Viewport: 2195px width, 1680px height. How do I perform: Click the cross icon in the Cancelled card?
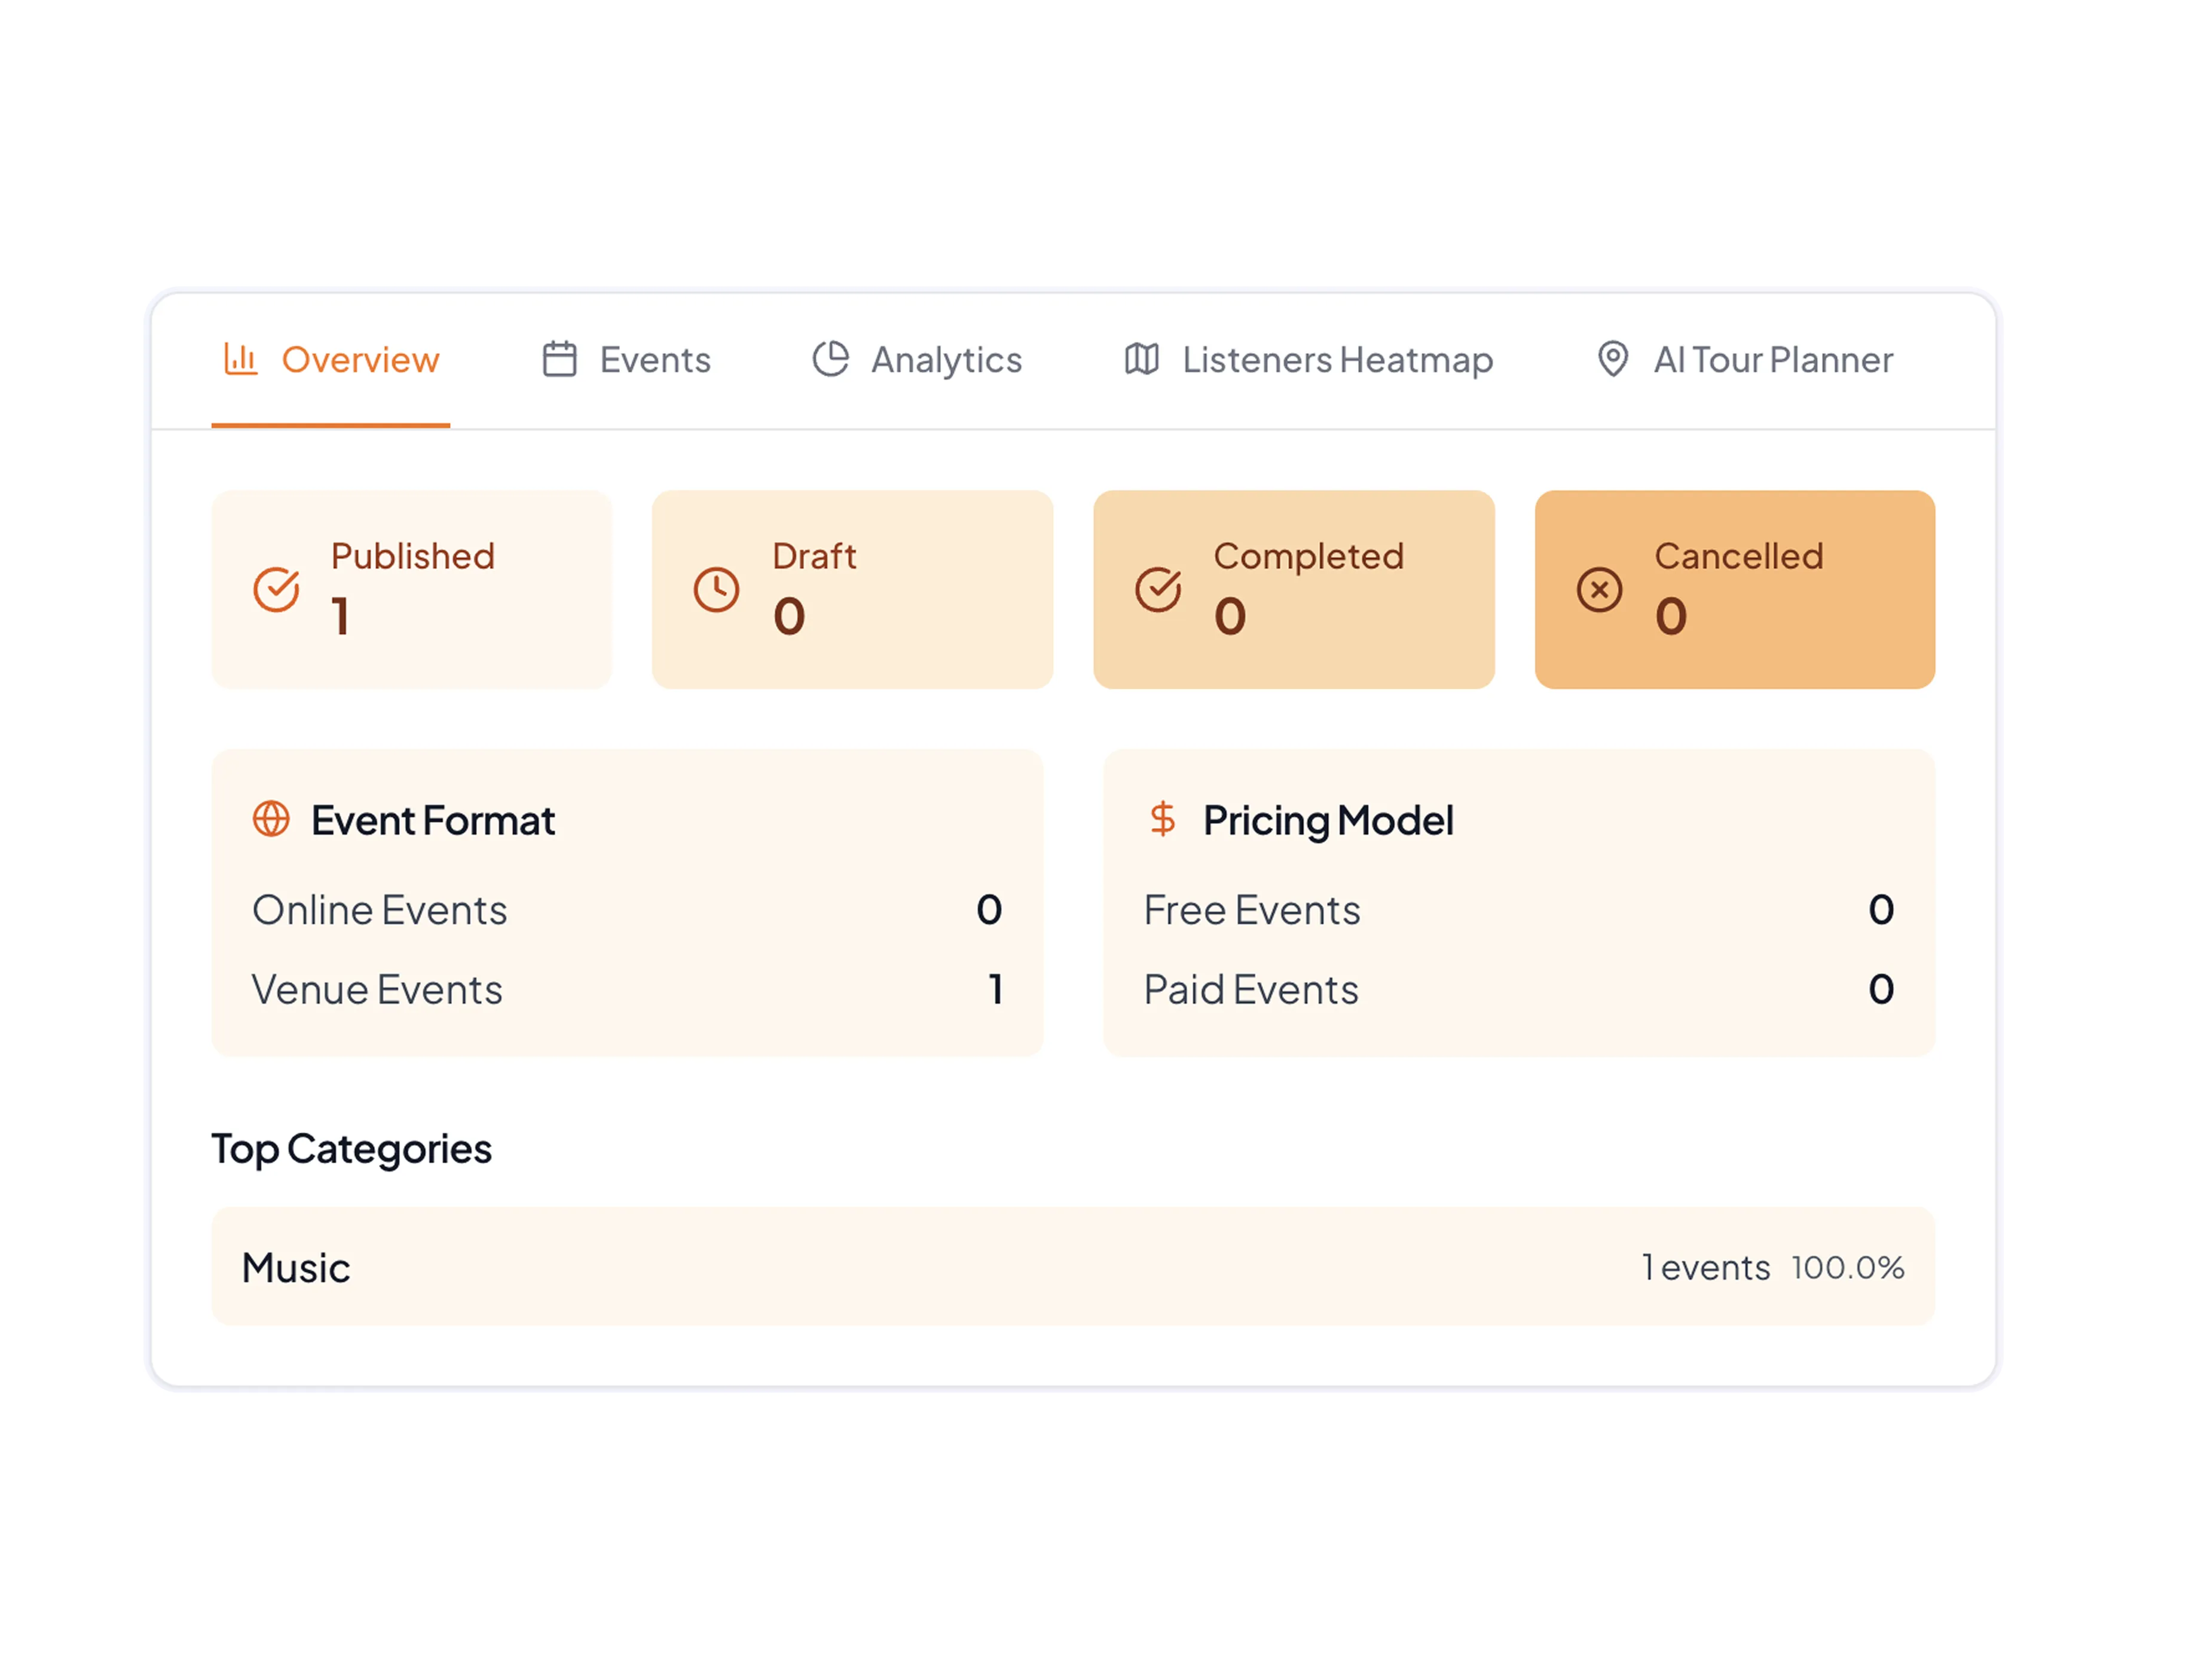point(1599,590)
